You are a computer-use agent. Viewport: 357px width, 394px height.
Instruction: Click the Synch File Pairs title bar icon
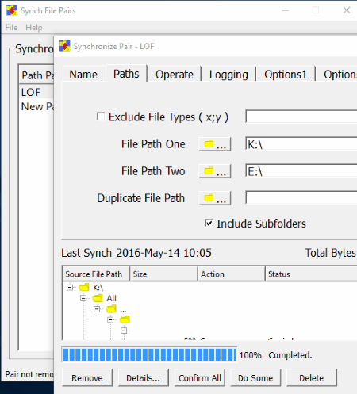(12, 10)
